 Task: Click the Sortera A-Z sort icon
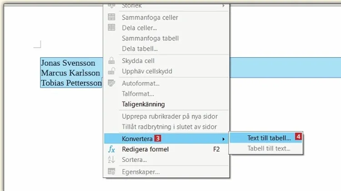[x=111, y=160]
